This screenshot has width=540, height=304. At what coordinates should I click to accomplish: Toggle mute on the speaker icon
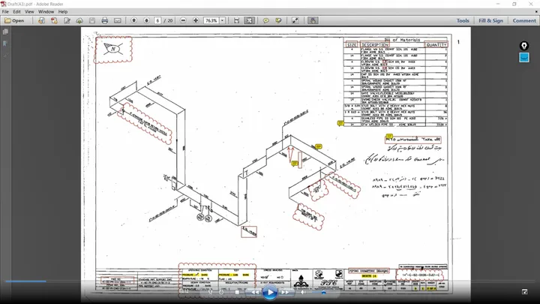click(x=303, y=292)
